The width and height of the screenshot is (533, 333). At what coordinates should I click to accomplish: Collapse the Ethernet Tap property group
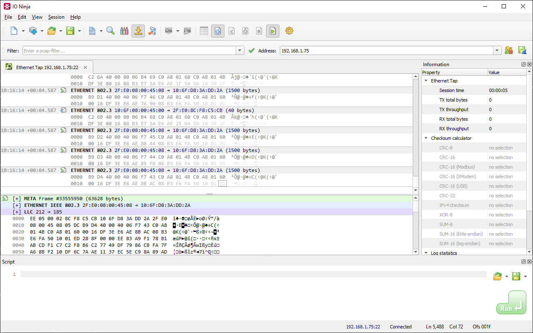[426, 81]
